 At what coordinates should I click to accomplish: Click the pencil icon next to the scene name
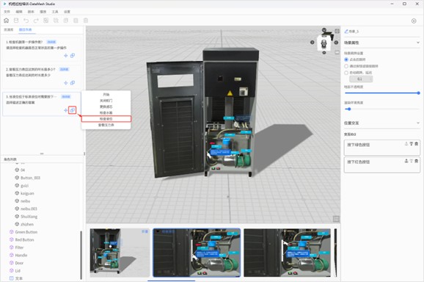346,32
